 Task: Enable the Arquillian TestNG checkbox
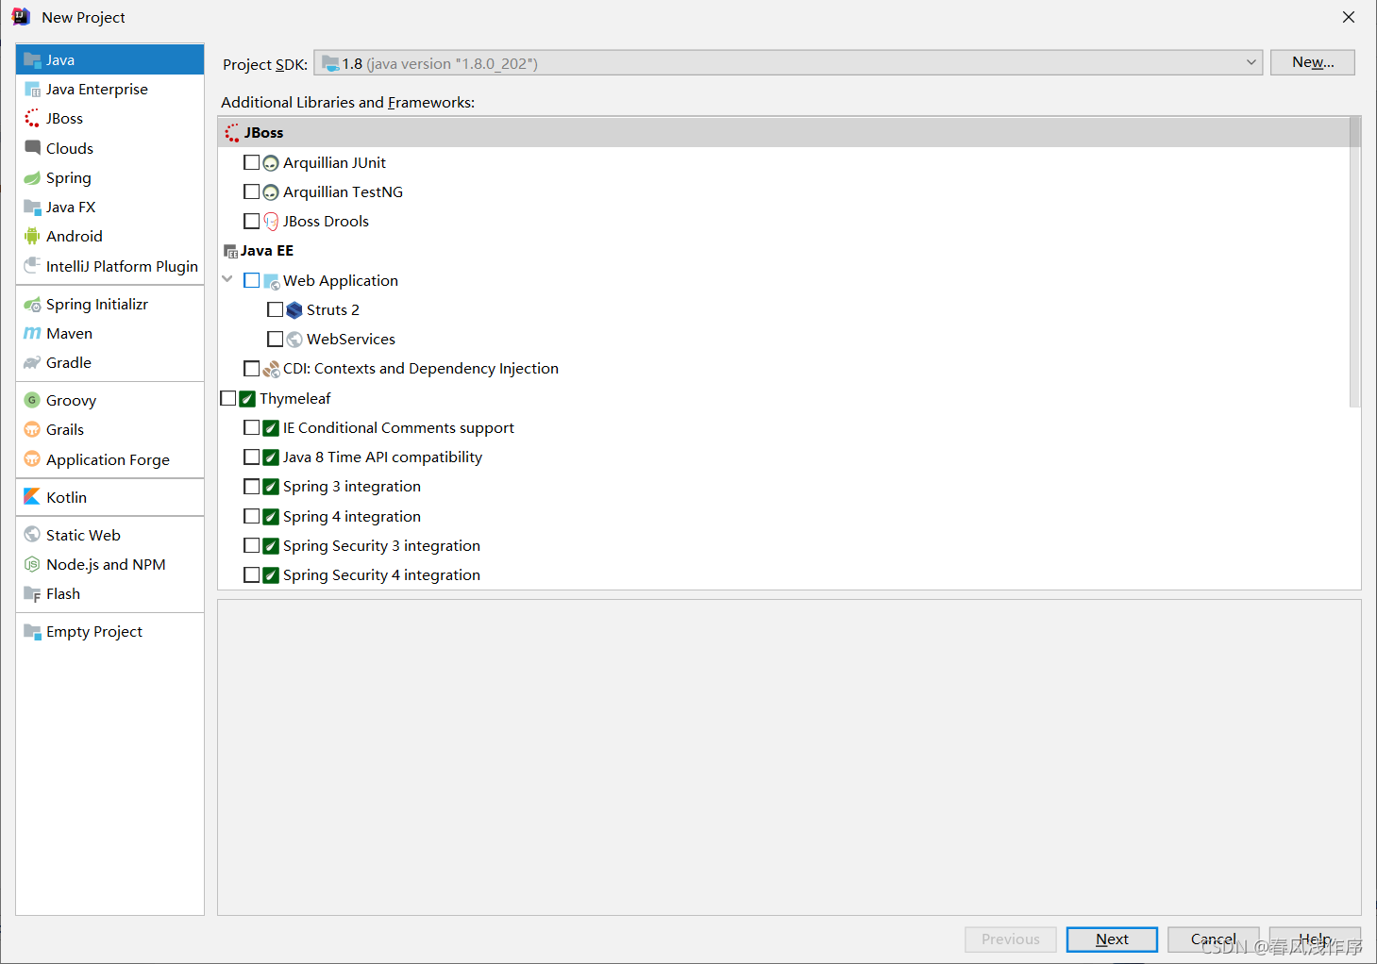[251, 191]
